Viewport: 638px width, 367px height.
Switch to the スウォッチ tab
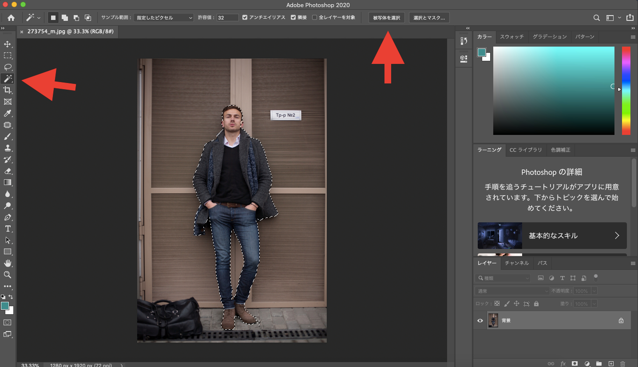[x=511, y=37]
